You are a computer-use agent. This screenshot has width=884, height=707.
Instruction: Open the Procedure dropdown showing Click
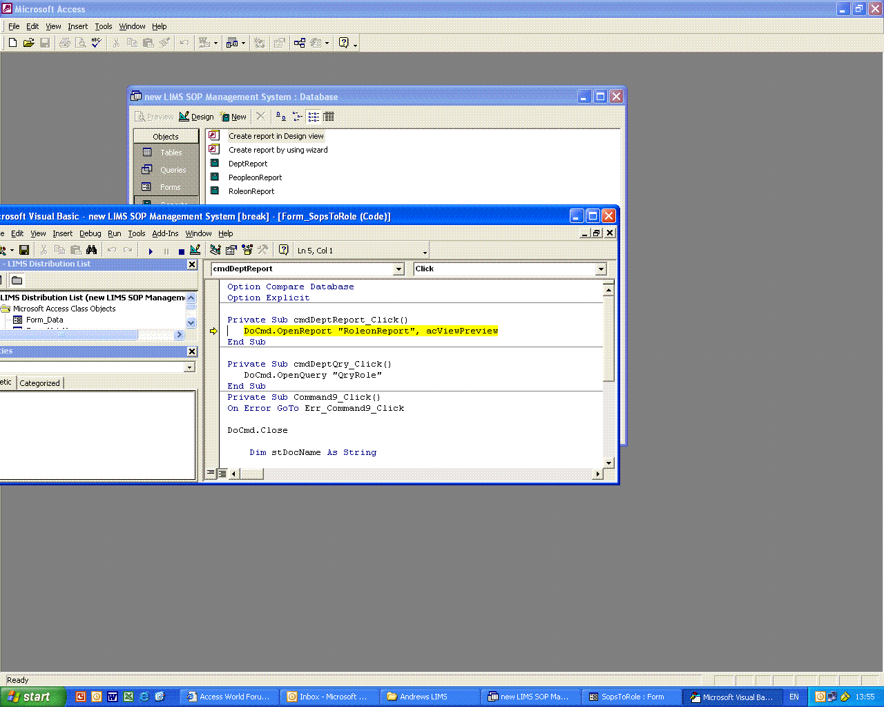tap(601, 269)
